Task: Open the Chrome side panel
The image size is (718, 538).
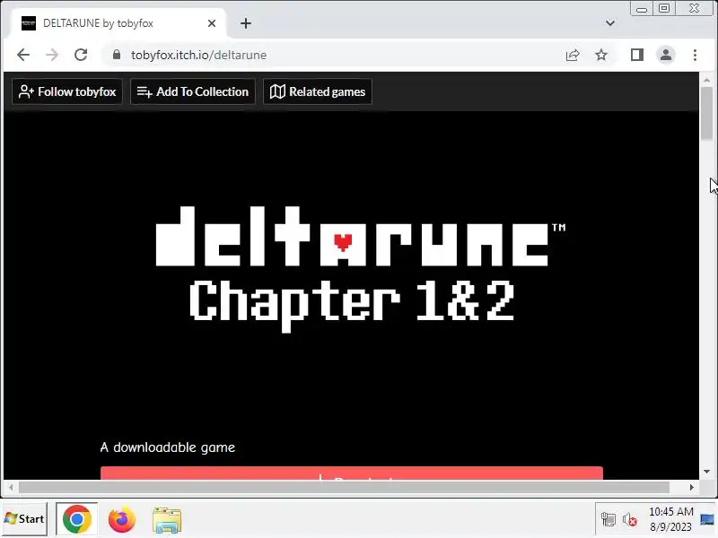Action: 637,55
